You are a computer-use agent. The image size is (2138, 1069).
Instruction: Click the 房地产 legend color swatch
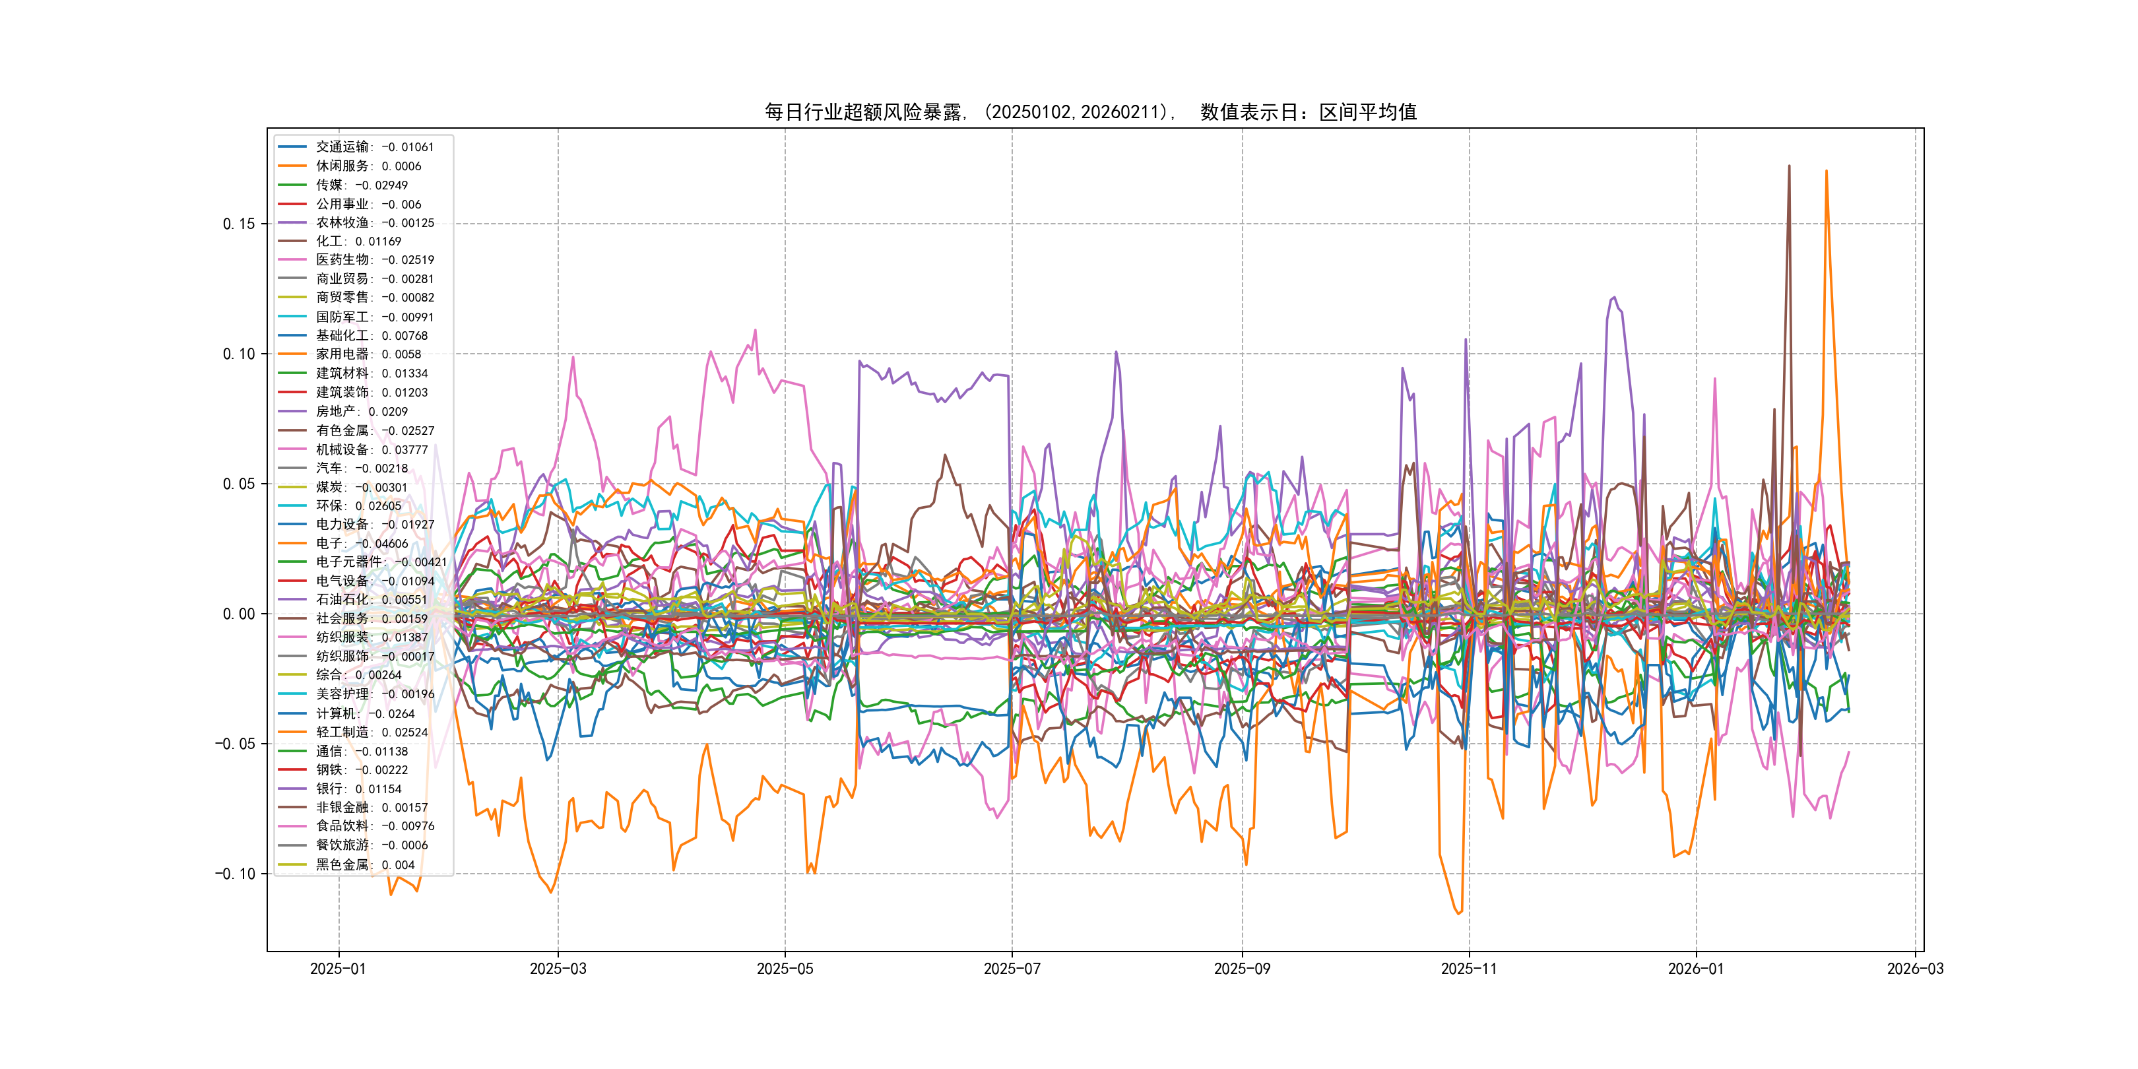click(x=292, y=411)
